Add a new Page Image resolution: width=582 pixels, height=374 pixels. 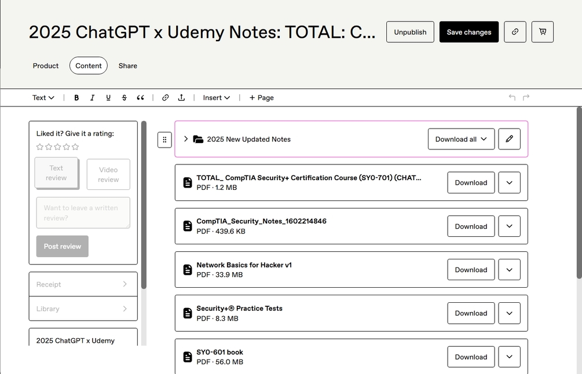tap(262, 98)
